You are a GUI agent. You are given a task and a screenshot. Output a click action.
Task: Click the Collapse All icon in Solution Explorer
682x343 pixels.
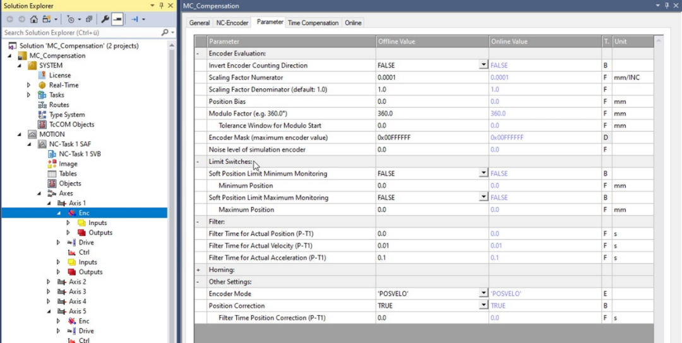(x=89, y=19)
